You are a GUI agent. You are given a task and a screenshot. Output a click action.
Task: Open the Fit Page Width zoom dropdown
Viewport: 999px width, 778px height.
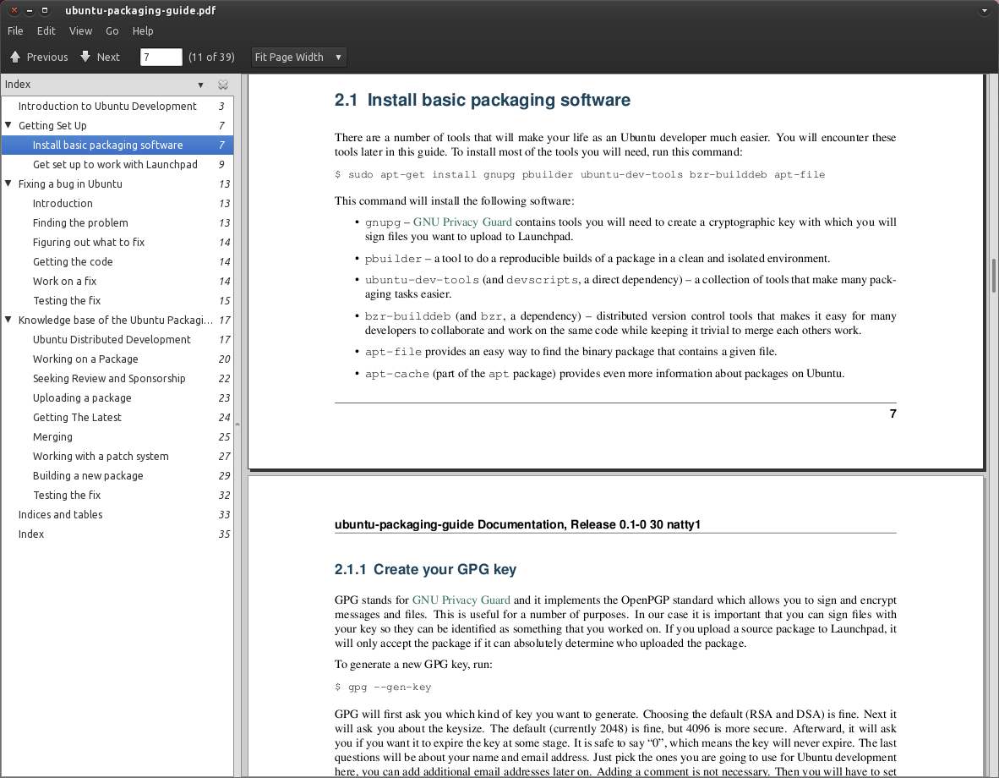pos(298,57)
